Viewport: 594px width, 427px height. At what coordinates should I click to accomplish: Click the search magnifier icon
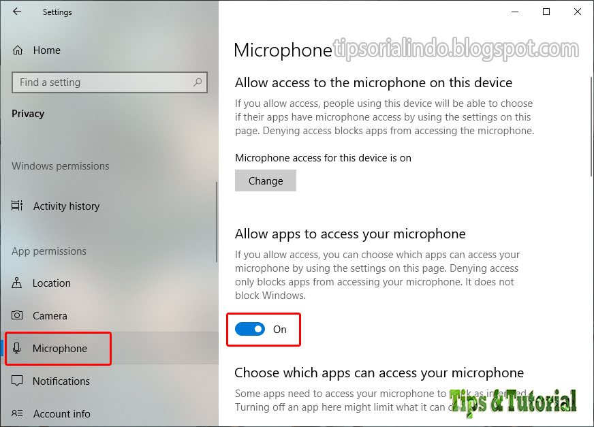[x=197, y=82]
